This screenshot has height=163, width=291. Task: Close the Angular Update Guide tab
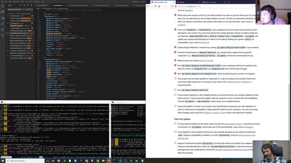tap(174, 2)
